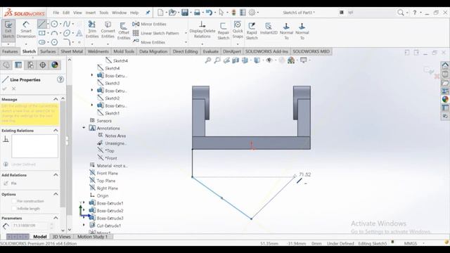Open the Tools menu
Image resolution: width=450 pixels, height=253 pixels.
click(x=104, y=13)
